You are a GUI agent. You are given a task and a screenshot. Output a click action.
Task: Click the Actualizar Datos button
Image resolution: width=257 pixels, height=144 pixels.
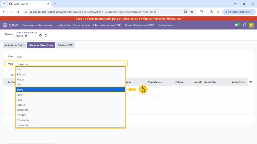(15, 45)
